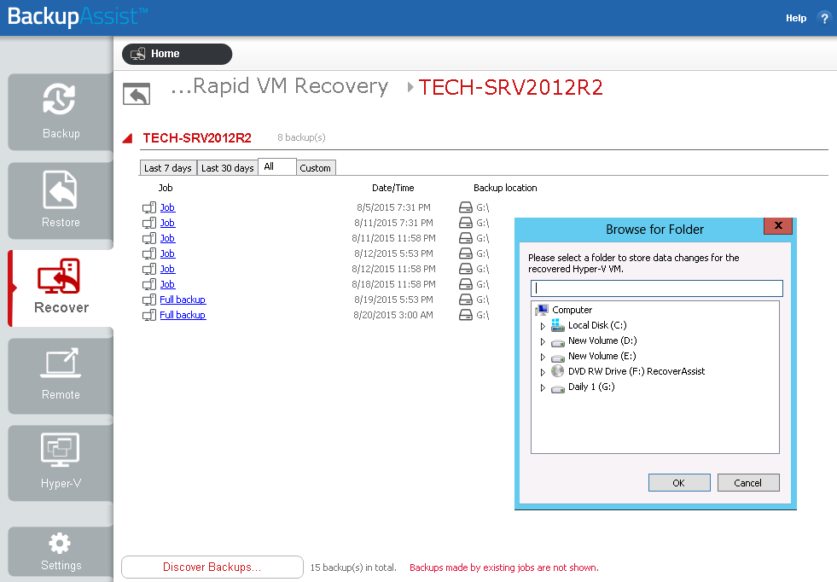The image size is (837, 582).
Task: Select Daily 1 (G:) in folder tree
Action: [591, 387]
